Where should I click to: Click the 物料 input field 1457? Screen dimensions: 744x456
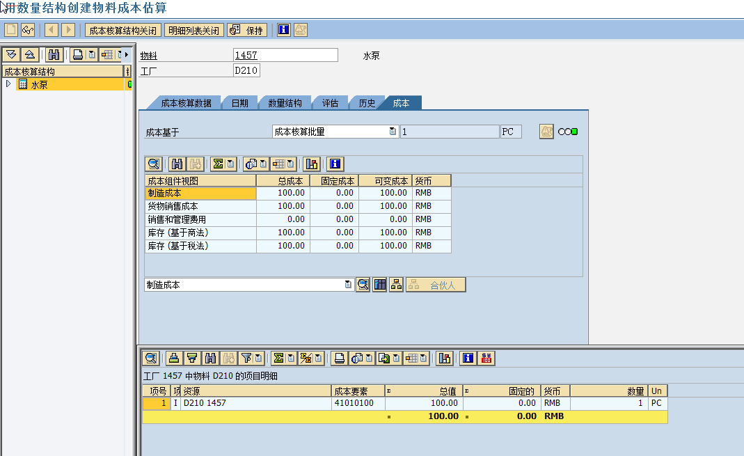(x=285, y=55)
